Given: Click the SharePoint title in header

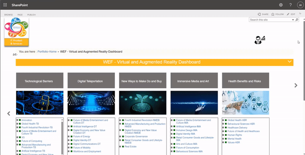Looking at the screenshot, I should coord(20,5).
